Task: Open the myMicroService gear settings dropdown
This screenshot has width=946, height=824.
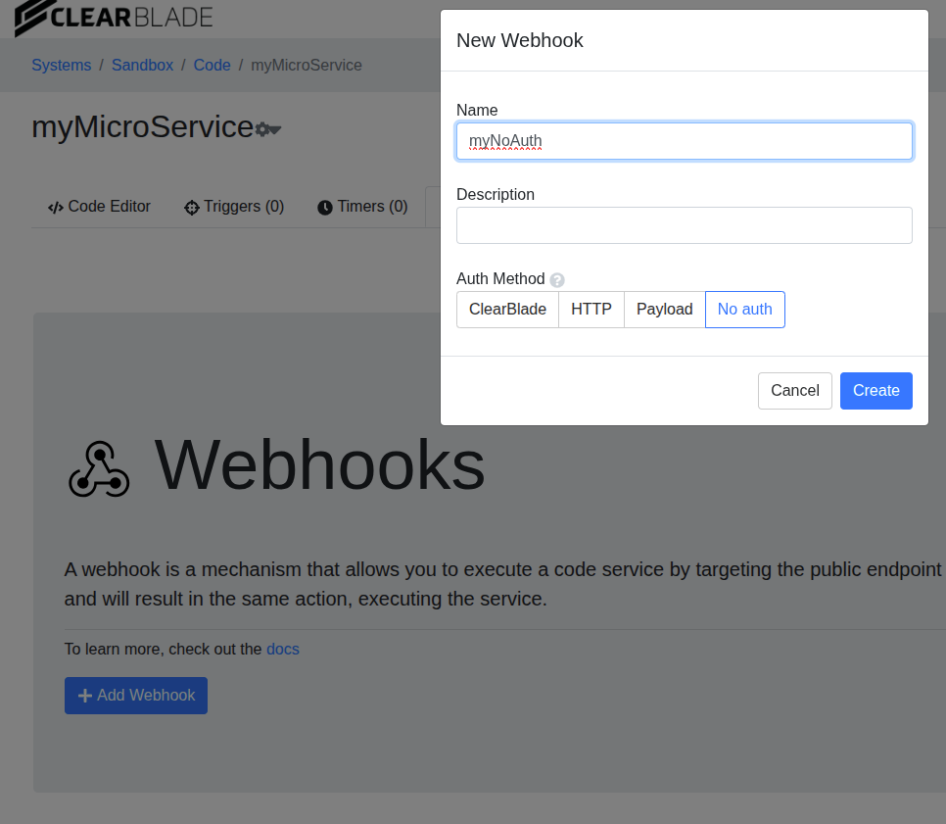Action: [267, 129]
